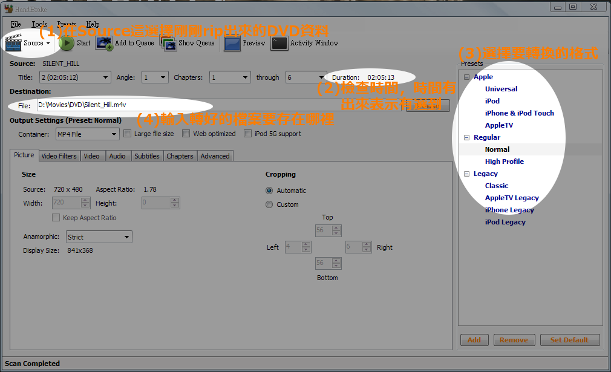Select the Normal preset
This screenshot has width=611, height=372.
(x=497, y=149)
